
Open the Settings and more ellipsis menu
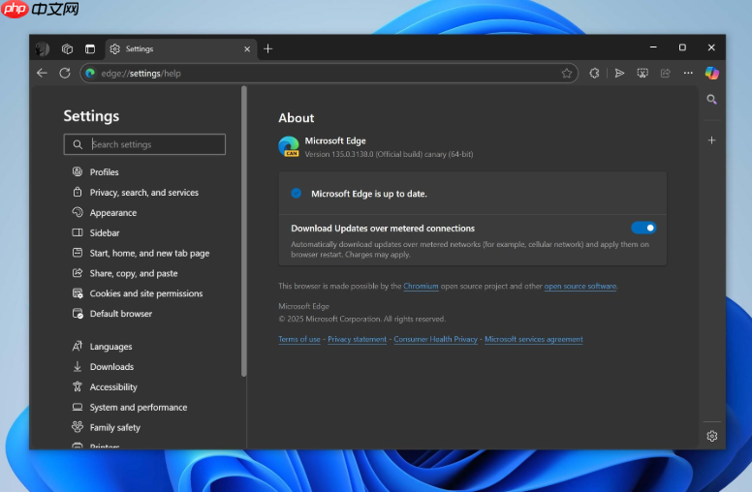tap(688, 73)
